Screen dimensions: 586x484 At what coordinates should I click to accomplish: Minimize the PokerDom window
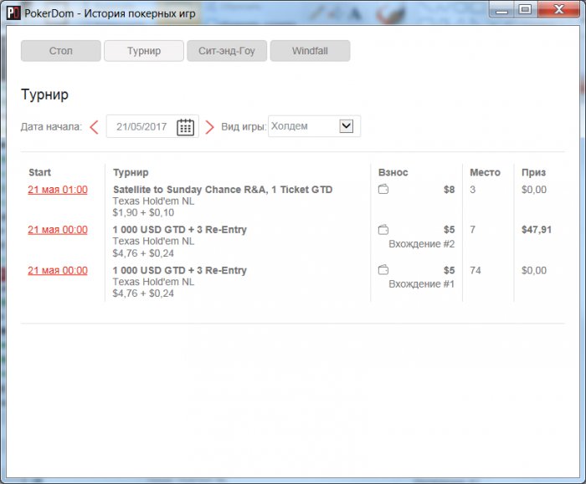pos(501,10)
